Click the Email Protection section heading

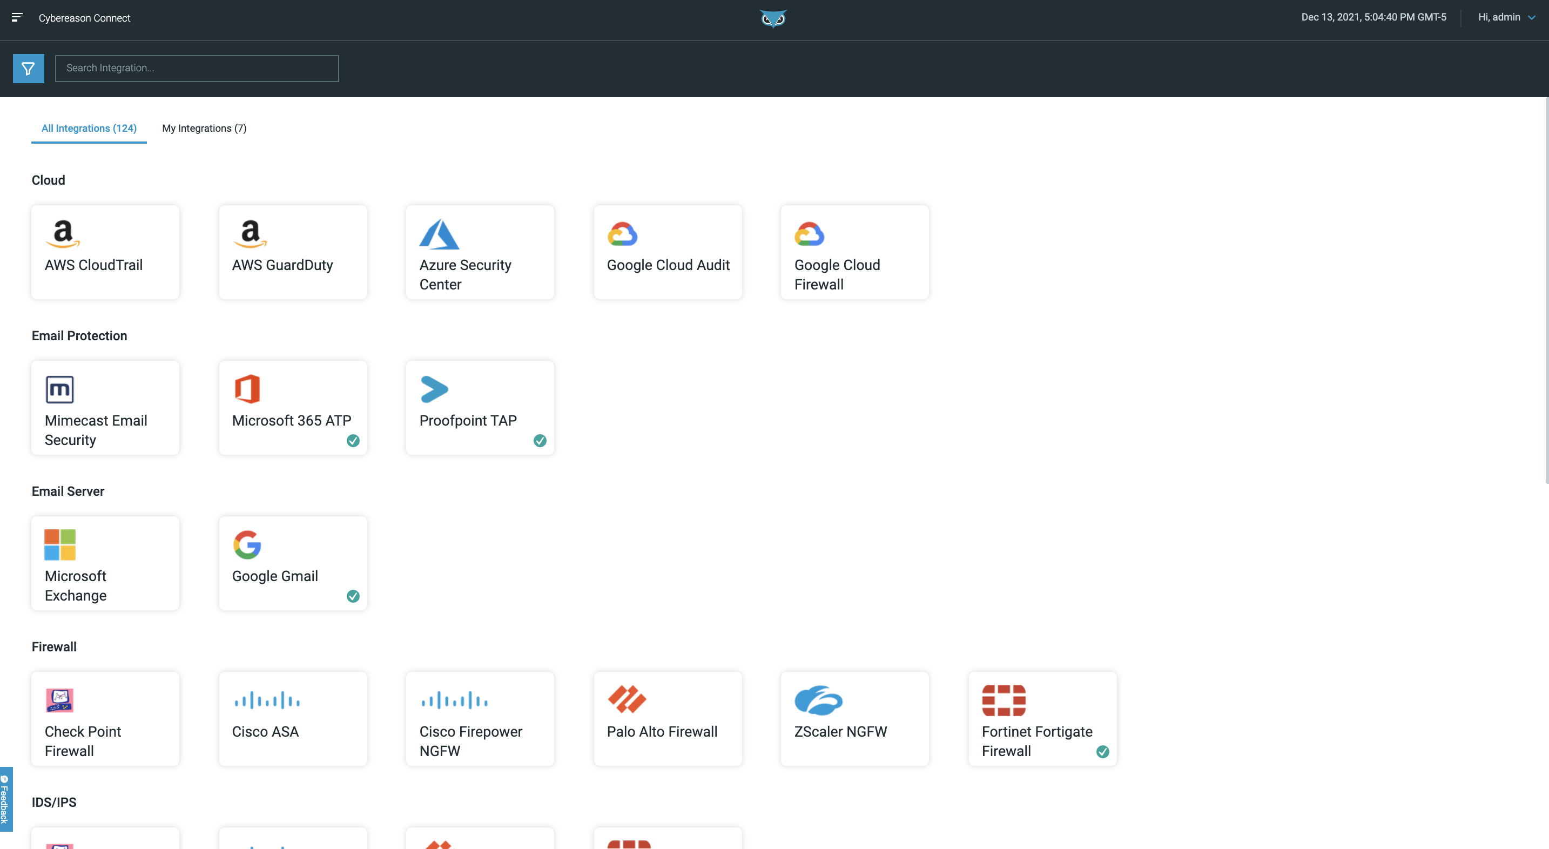pyautogui.click(x=79, y=336)
